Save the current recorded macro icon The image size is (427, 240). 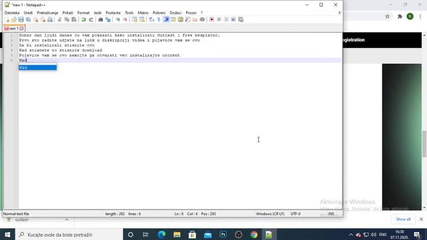(241, 19)
